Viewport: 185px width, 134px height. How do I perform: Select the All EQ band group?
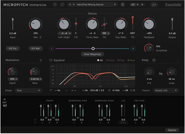[x=100, y=60]
